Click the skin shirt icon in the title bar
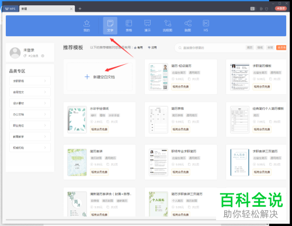Image resolution: width=292 pixels, height=226 pixels. click(266, 9)
